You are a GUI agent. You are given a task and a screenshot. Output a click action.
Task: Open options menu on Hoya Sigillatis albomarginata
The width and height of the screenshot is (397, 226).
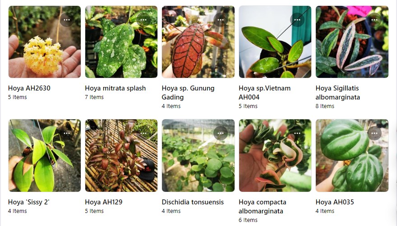coord(374,20)
